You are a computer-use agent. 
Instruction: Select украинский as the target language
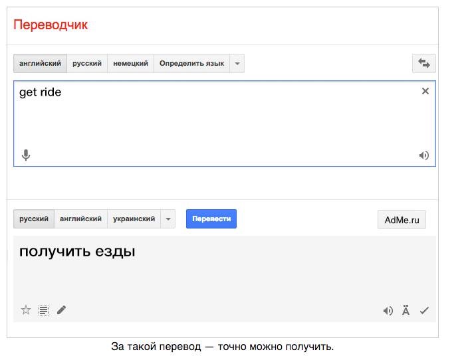pos(134,219)
